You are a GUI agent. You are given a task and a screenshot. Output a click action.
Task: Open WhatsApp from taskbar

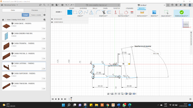point(124,105)
